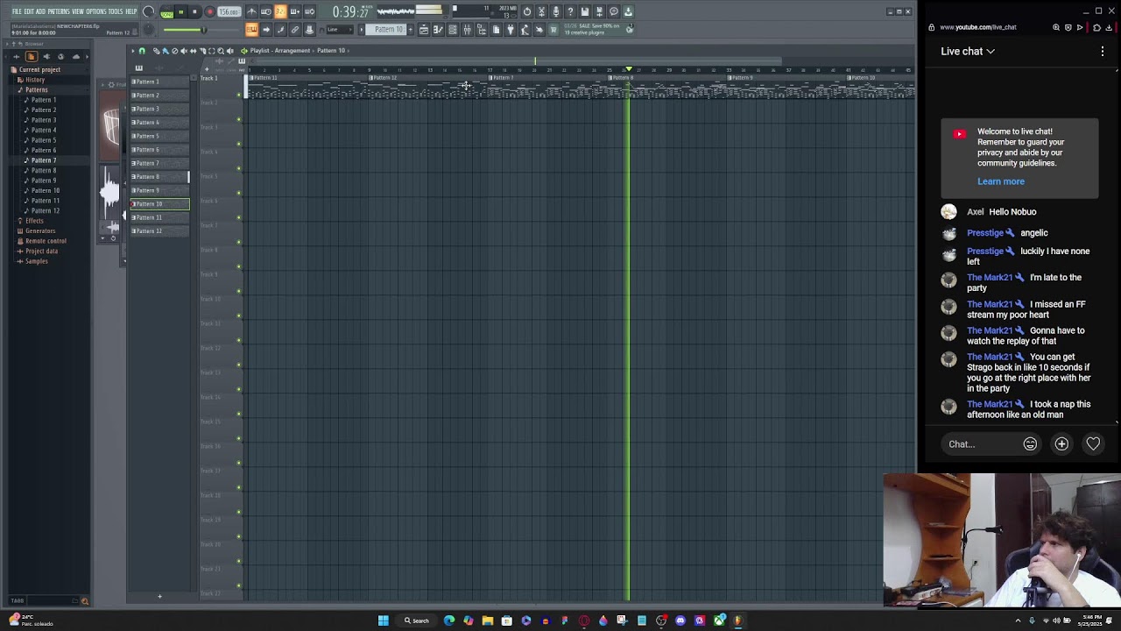Click the Learn more link in chat
Image resolution: width=1121 pixels, height=631 pixels.
point(1001,181)
